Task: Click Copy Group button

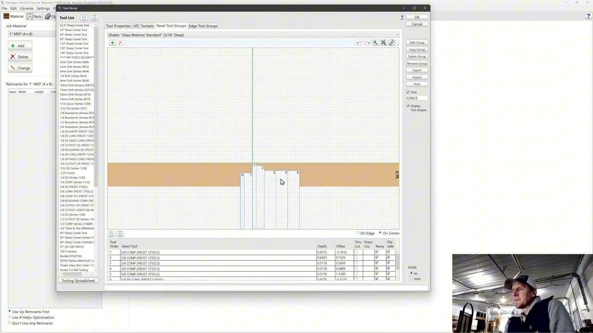Action: point(417,49)
